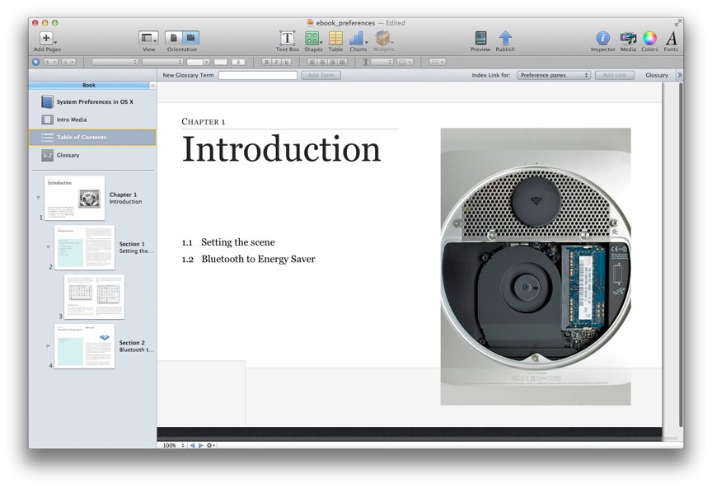
Task: Select System Preferences in OS X book
Action: tap(93, 101)
